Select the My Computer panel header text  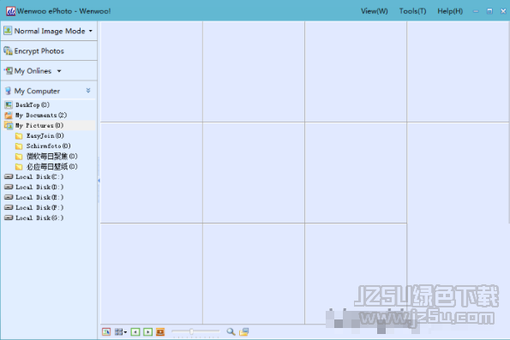point(37,91)
